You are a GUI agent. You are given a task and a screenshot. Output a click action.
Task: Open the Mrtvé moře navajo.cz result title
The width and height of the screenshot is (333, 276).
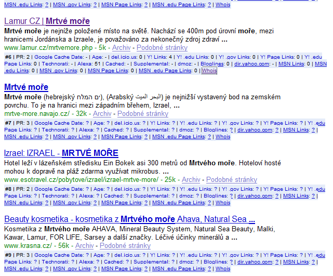click(x=26, y=87)
